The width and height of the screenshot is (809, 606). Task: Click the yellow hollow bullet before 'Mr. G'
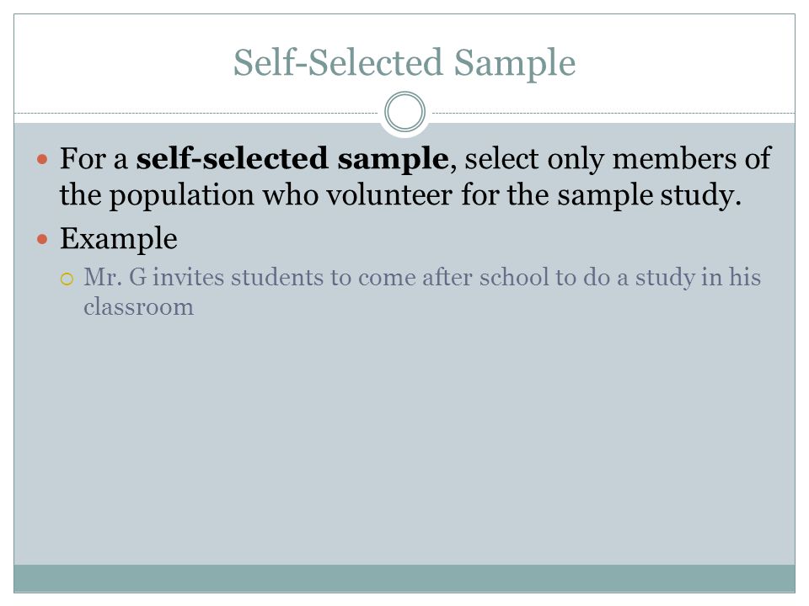pyautogui.click(x=67, y=279)
